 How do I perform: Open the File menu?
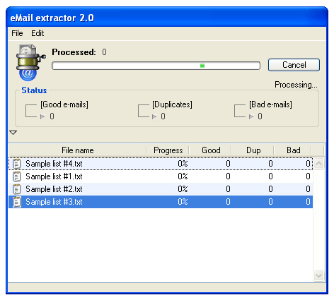17,33
